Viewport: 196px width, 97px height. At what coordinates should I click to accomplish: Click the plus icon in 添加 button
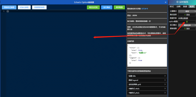tap(185, 15)
